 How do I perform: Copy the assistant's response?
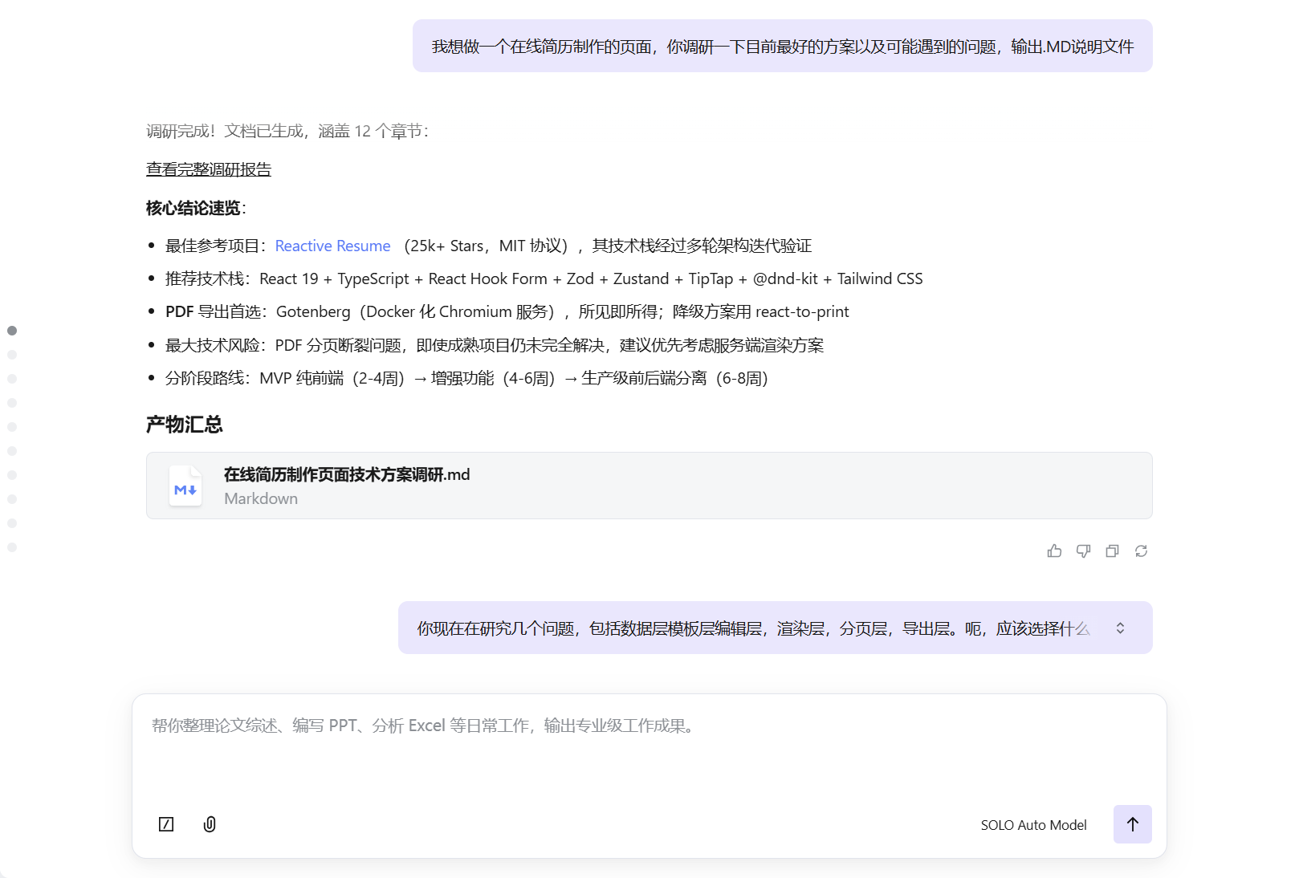[1112, 551]
